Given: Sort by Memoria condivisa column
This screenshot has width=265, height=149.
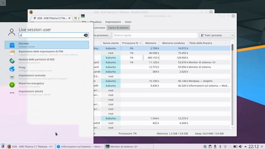Looking at the screenshot, I should tap(173, 43).
